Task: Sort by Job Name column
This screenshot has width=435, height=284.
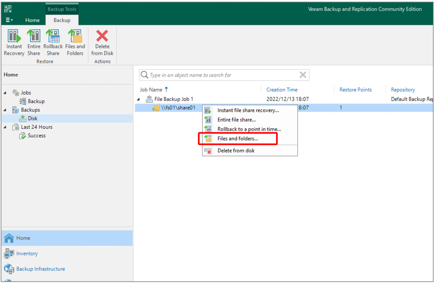Action: coord(151,89)
